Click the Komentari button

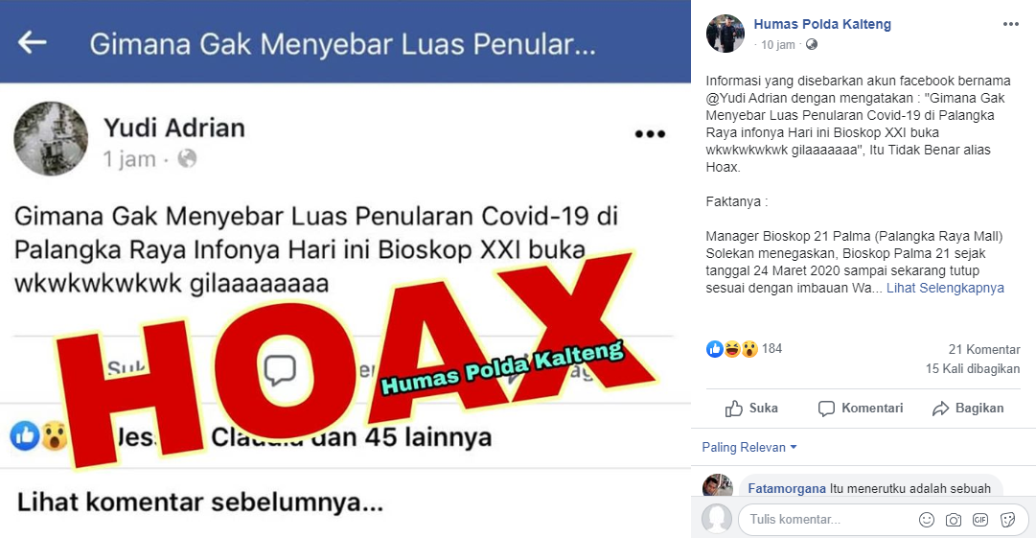tap(861, 409)
